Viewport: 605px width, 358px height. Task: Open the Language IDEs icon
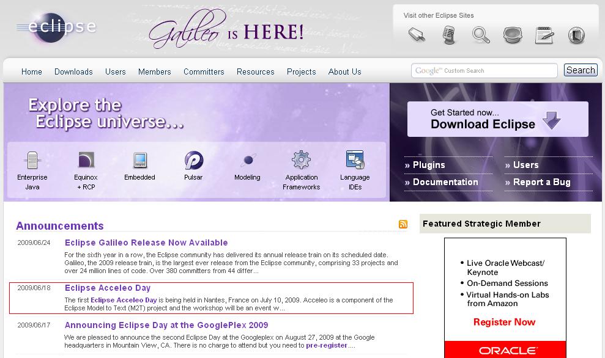(x=355, y=161)
